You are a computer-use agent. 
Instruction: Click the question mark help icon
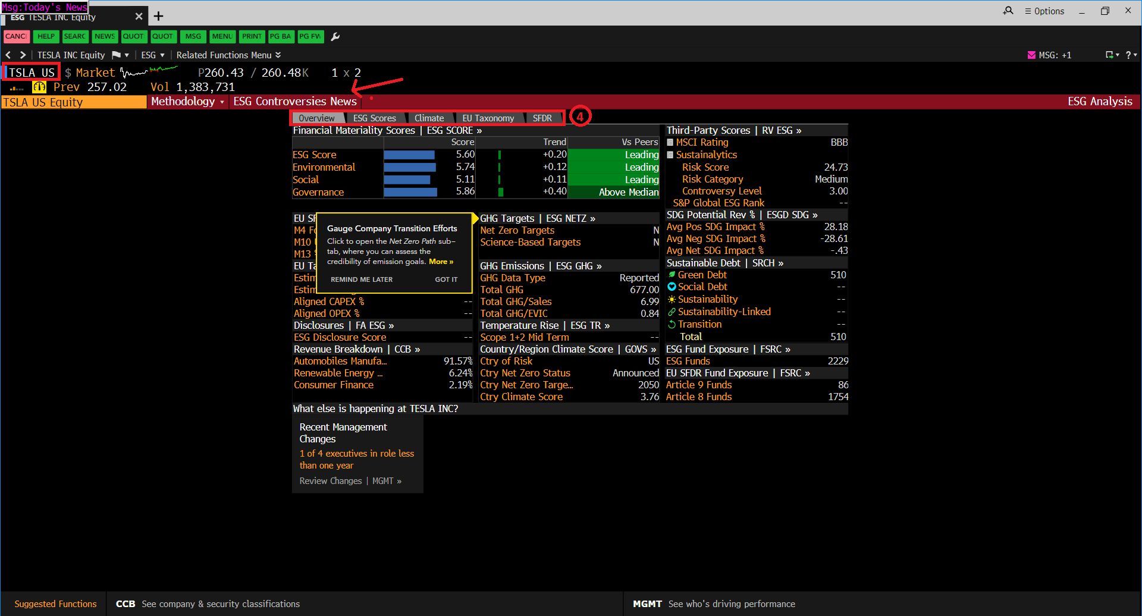(x=1128, y=55)
